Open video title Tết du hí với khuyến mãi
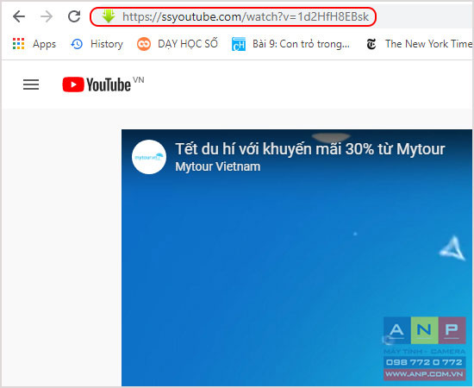 click(x=310, y=149)
